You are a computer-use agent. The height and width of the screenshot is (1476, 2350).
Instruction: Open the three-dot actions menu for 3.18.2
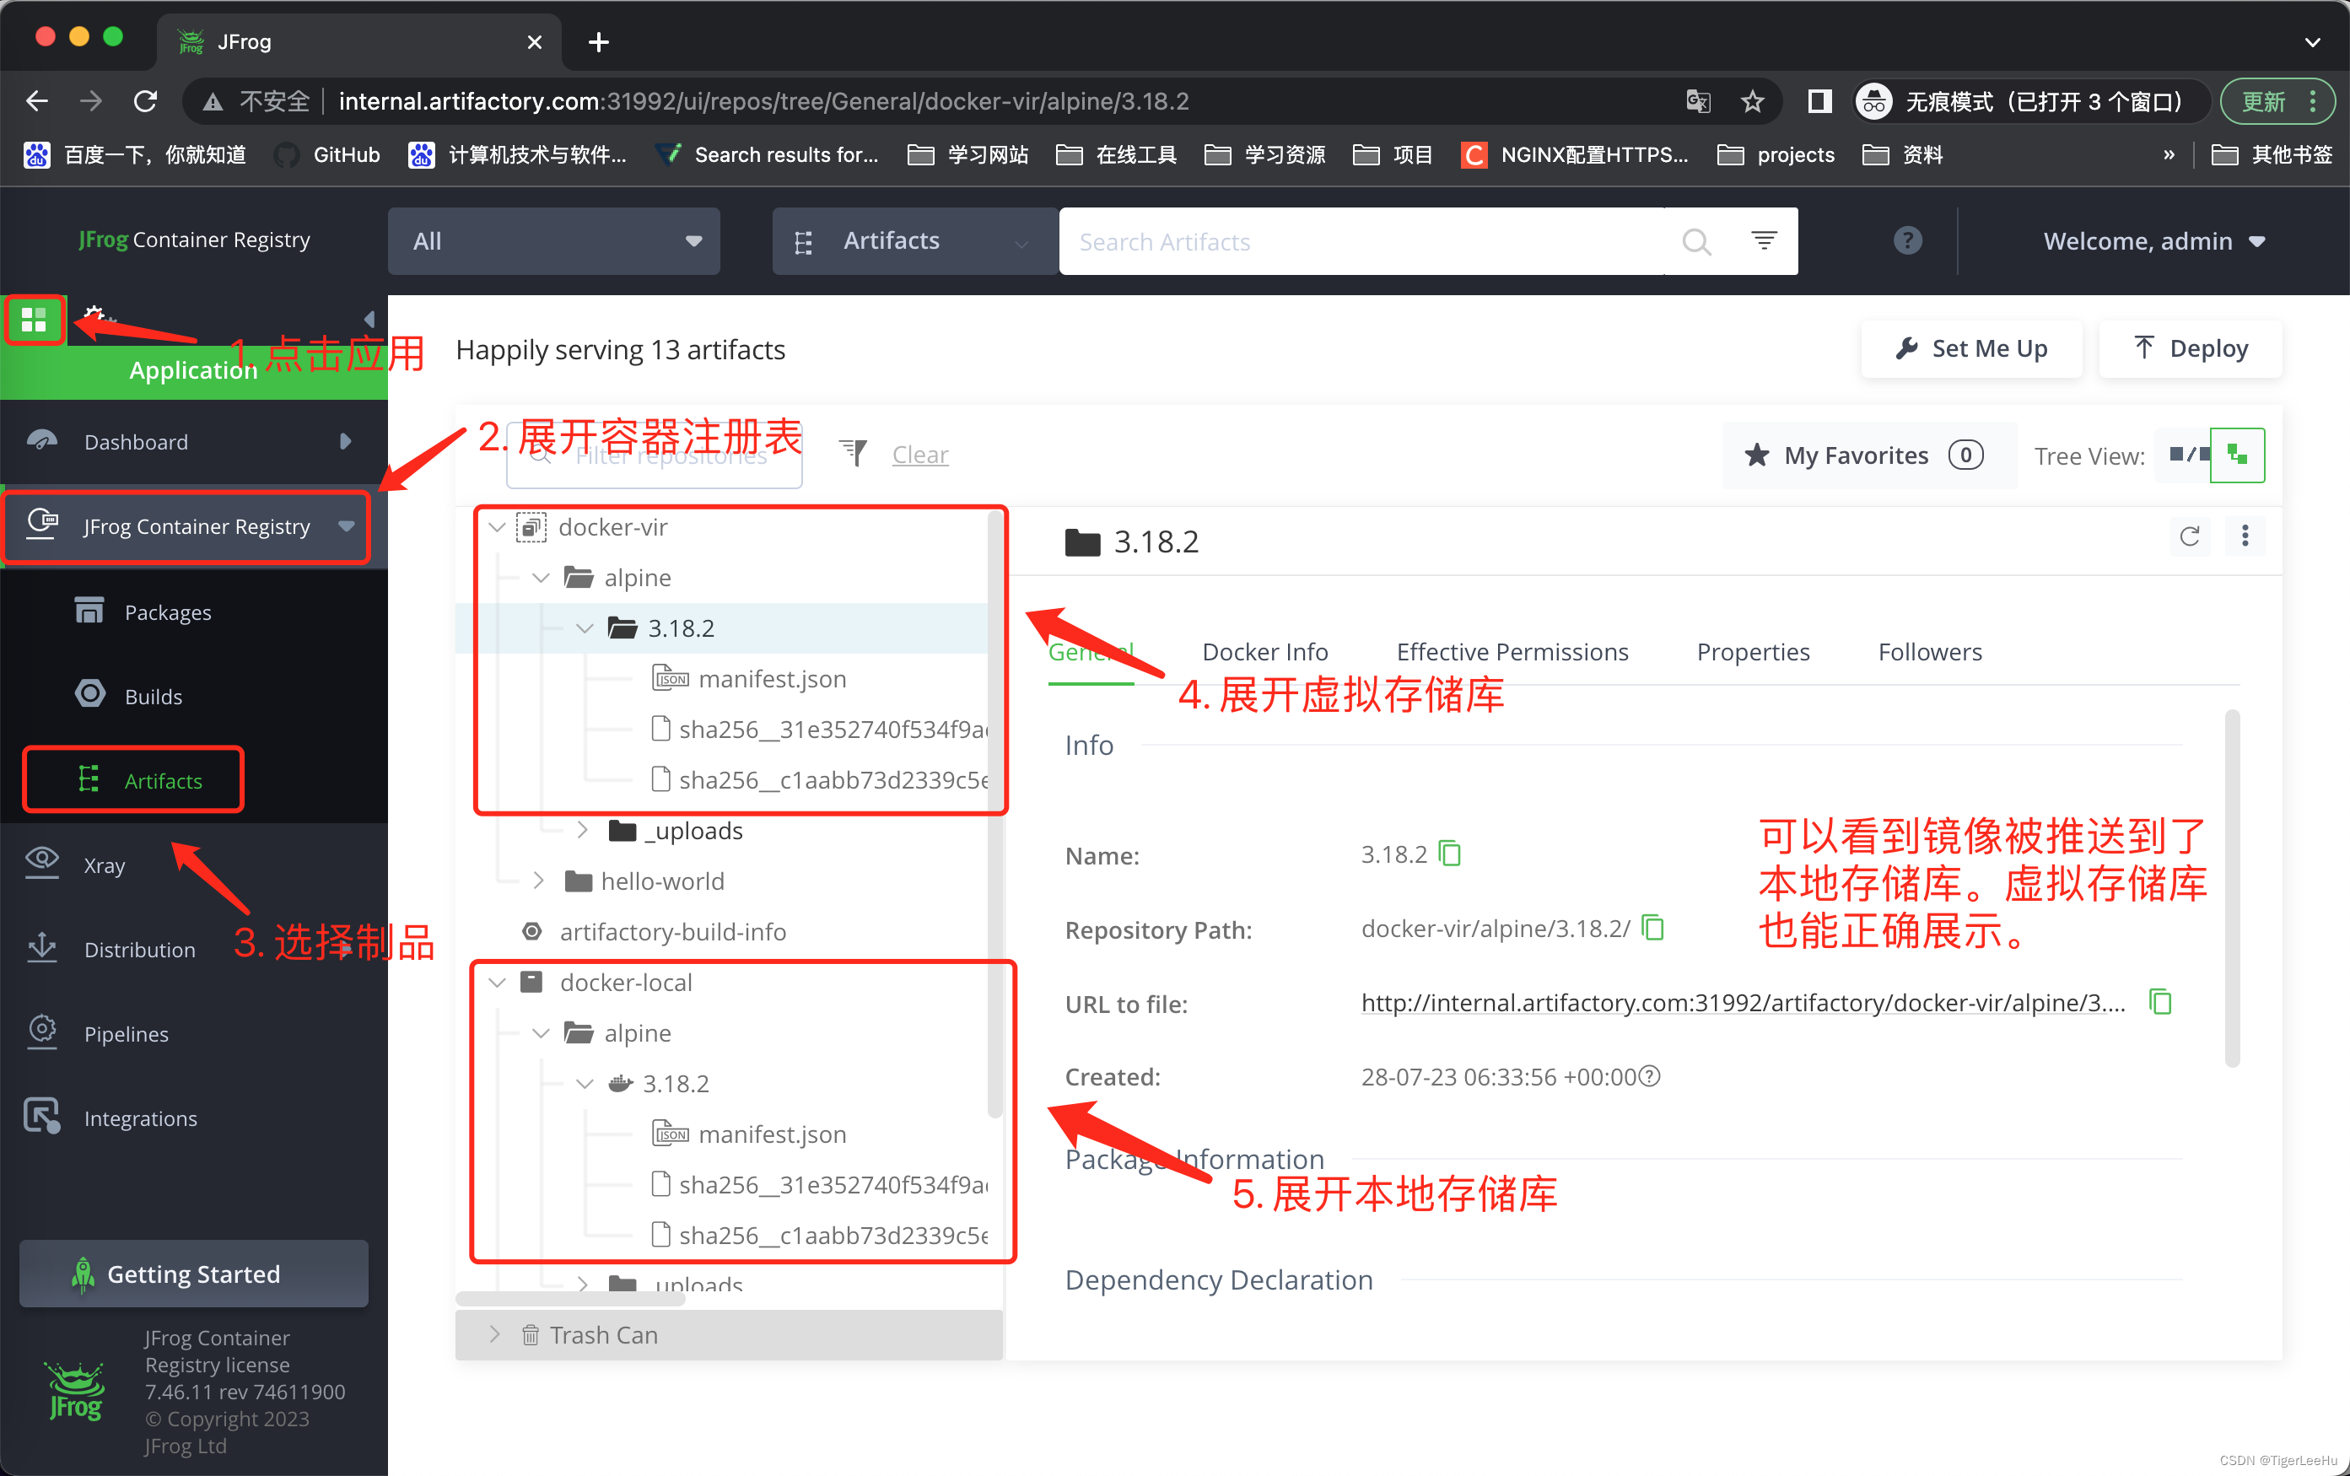point(2245,536)
